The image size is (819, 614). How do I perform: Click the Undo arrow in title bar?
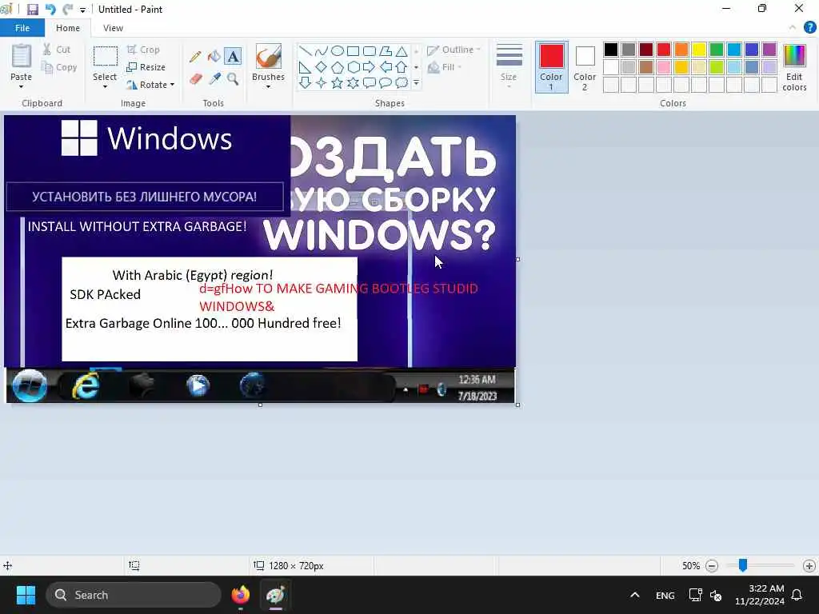[x=50, y=10]
